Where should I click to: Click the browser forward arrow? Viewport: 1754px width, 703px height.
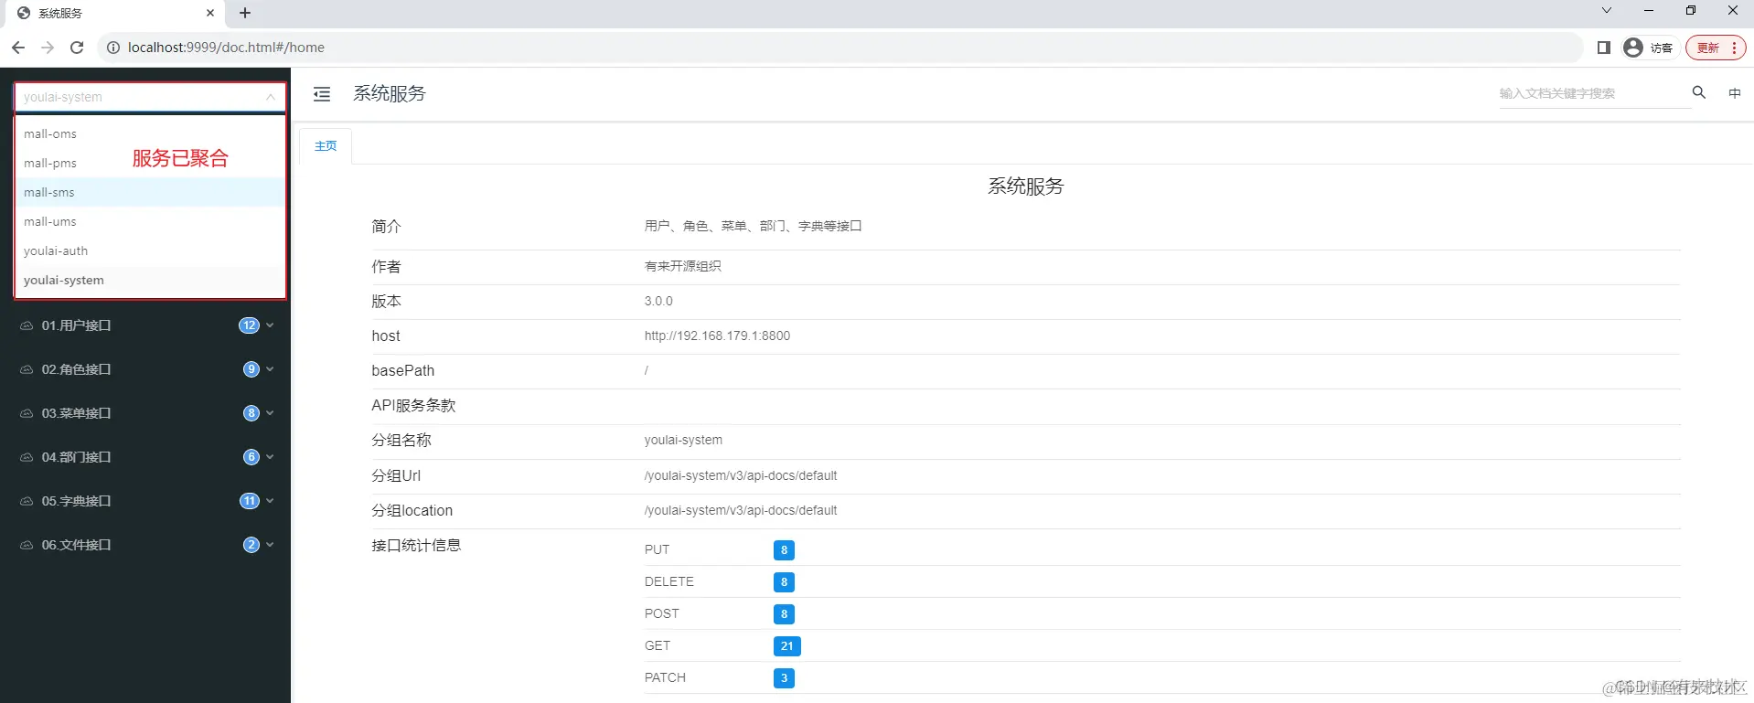pyautogui.click(x=48, y=48)
